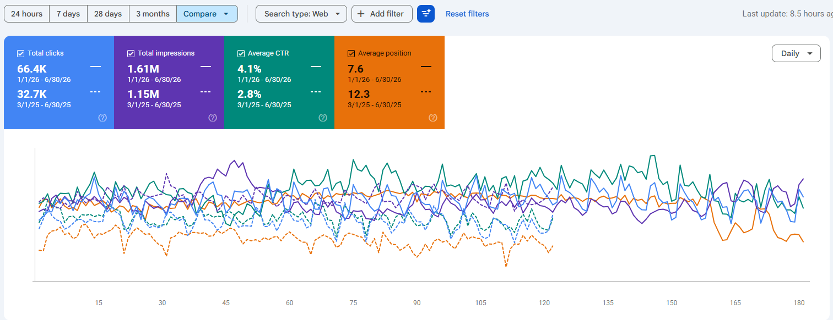Image resolution: width=833 pixels, height=320 pixels.
Task: Click the 1/1/26 - 6/30/26 date in clicks card
Action: 44,80
